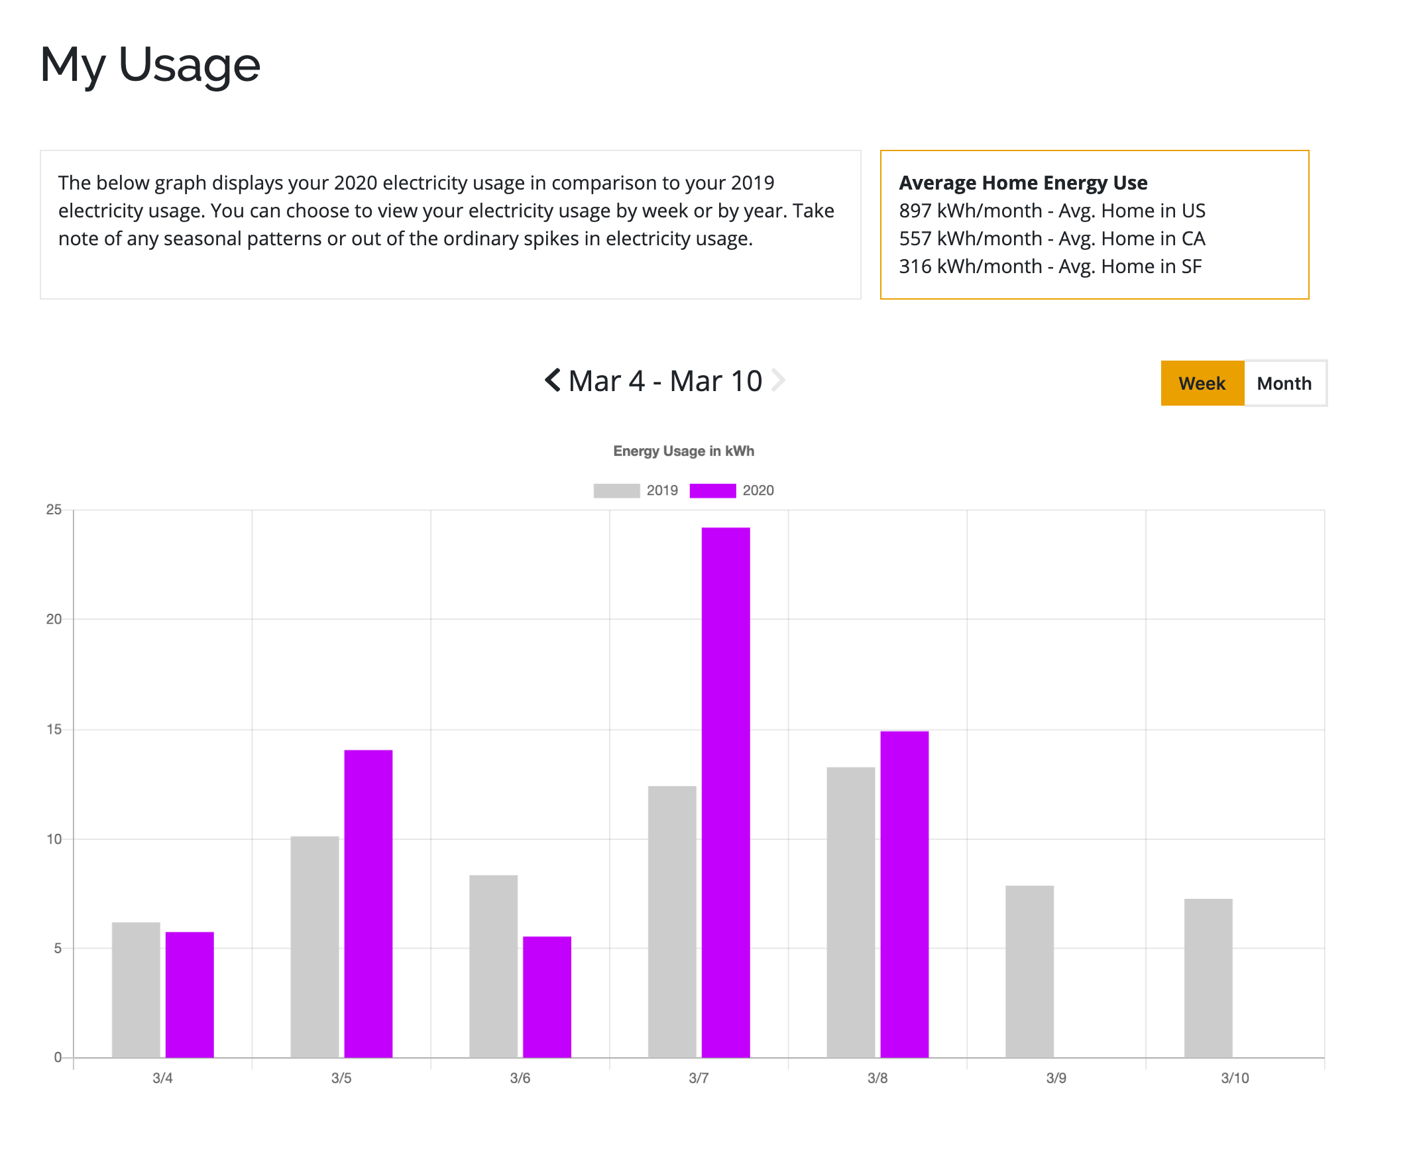Click the Energy Usage in kWh chart title

(683, 451)
